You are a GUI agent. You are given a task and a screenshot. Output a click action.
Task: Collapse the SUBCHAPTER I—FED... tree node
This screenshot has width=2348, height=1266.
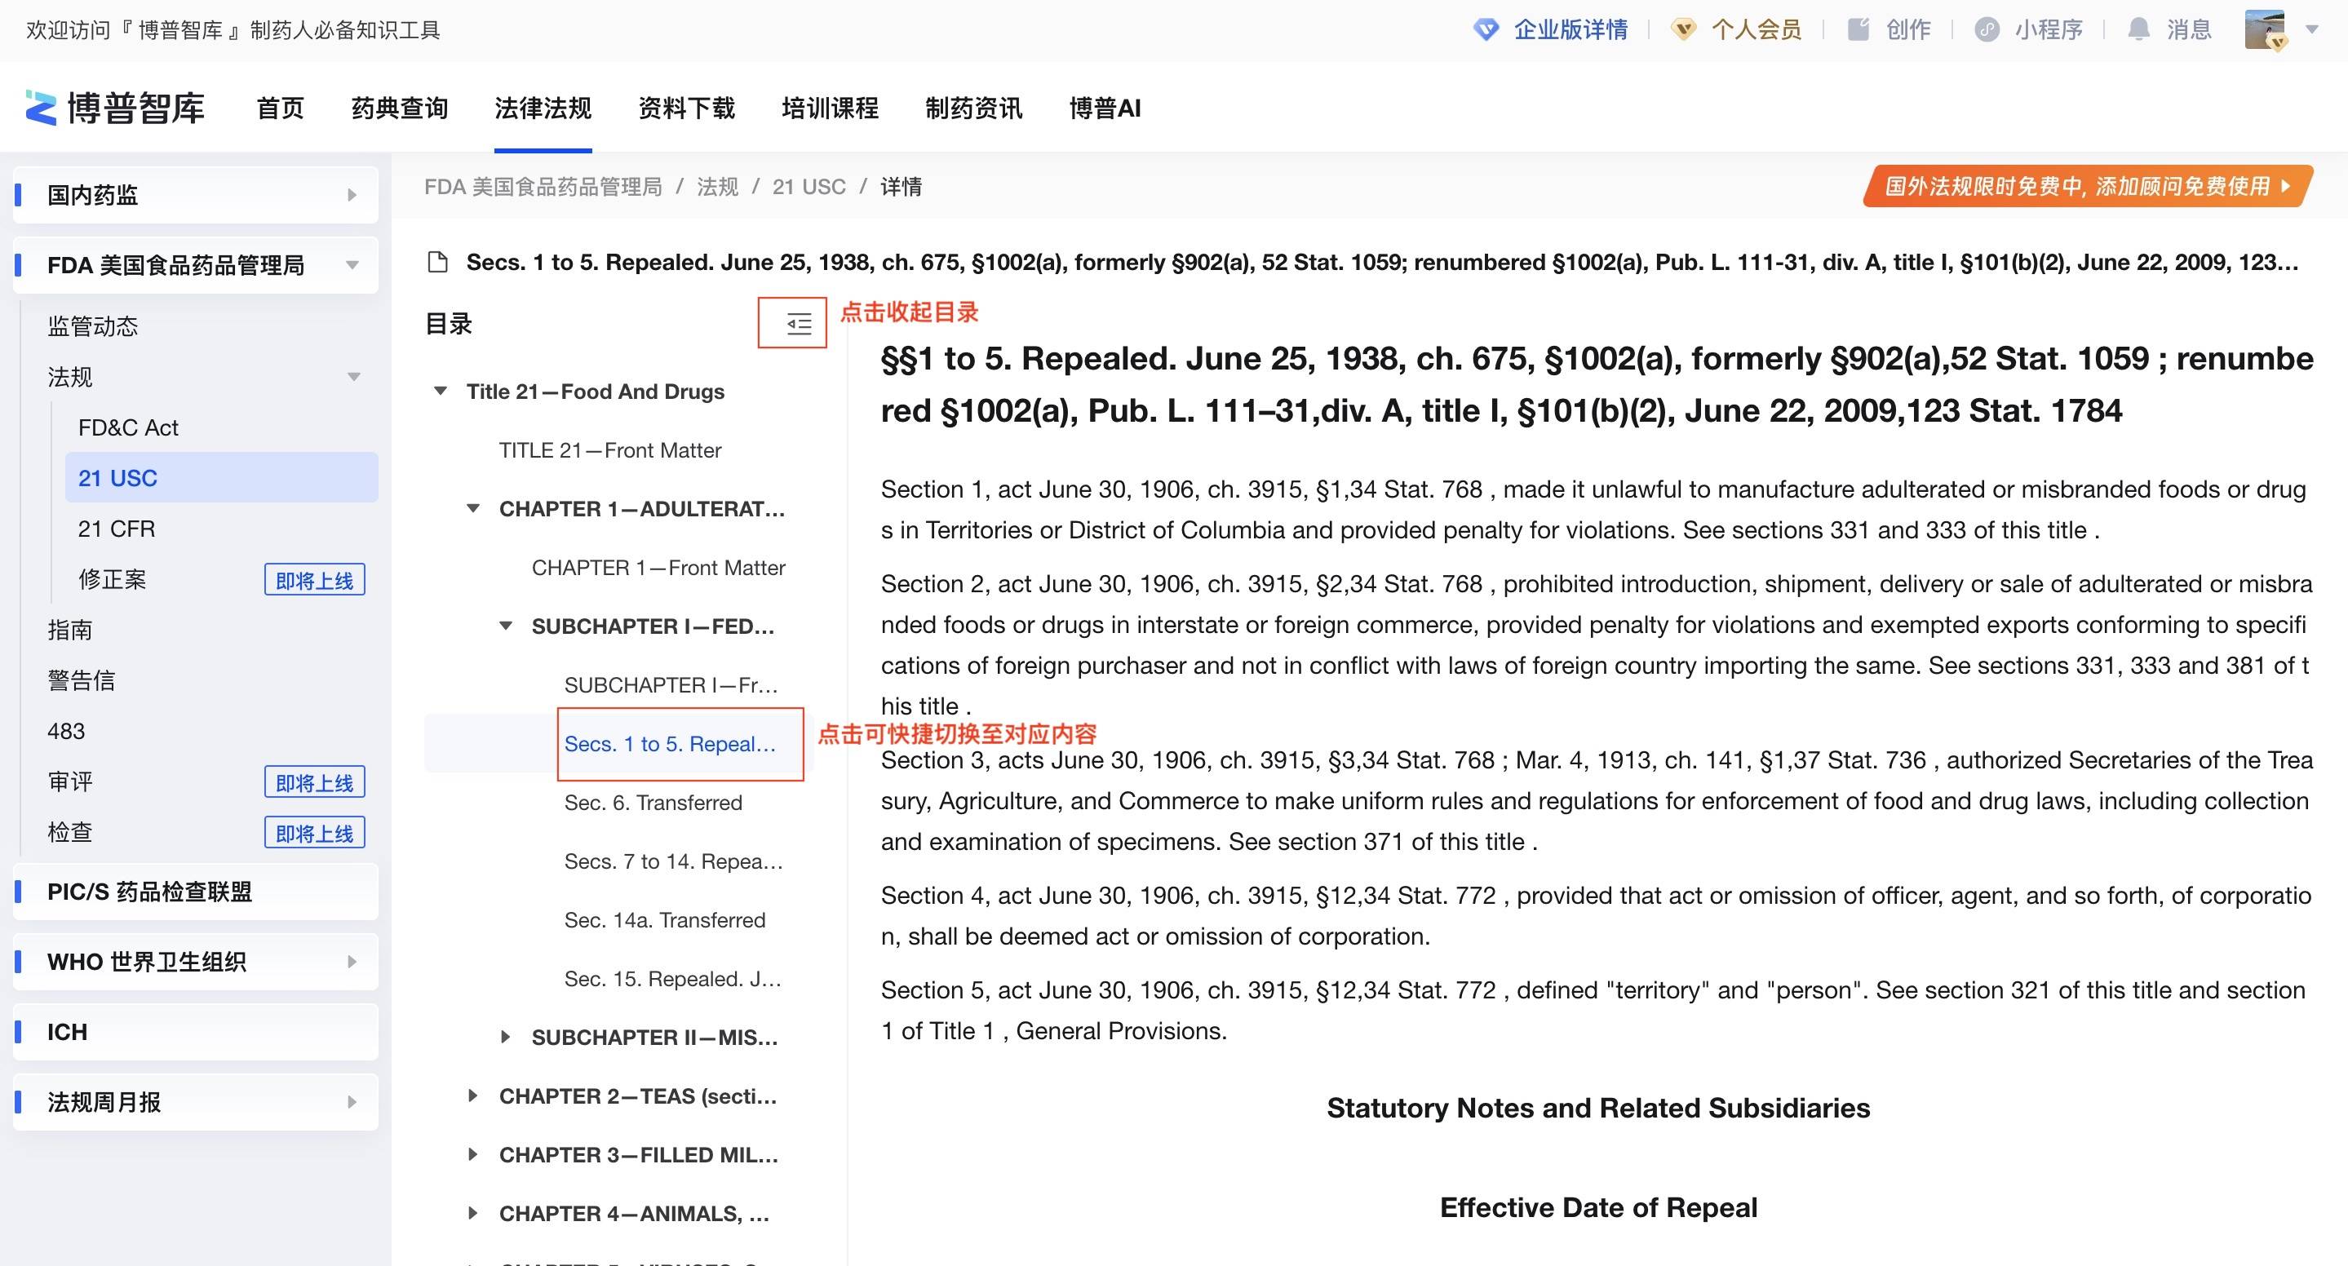click(x=506, y=626)
